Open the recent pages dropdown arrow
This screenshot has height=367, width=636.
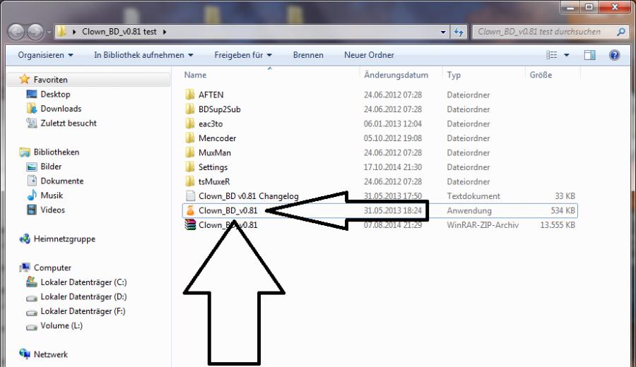[x=49, y=32]
